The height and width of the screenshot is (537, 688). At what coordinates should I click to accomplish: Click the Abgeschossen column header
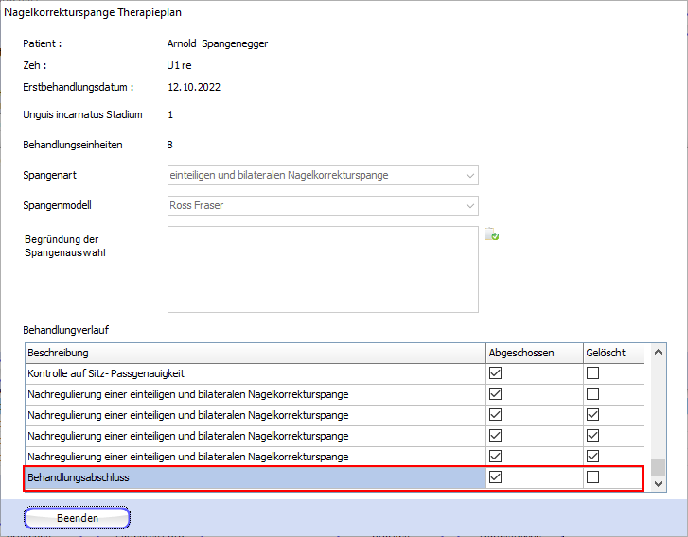(532, 353)
